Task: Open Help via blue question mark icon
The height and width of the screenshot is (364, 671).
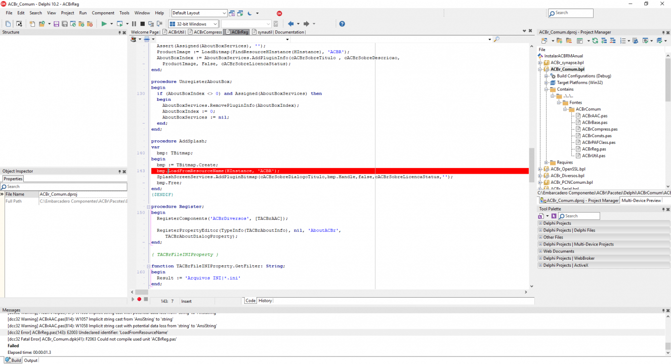Action: (342, 24)
